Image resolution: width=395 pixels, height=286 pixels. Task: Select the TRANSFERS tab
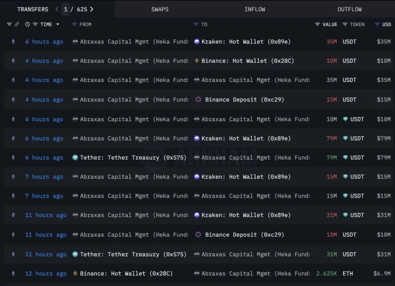pos(33,9)
